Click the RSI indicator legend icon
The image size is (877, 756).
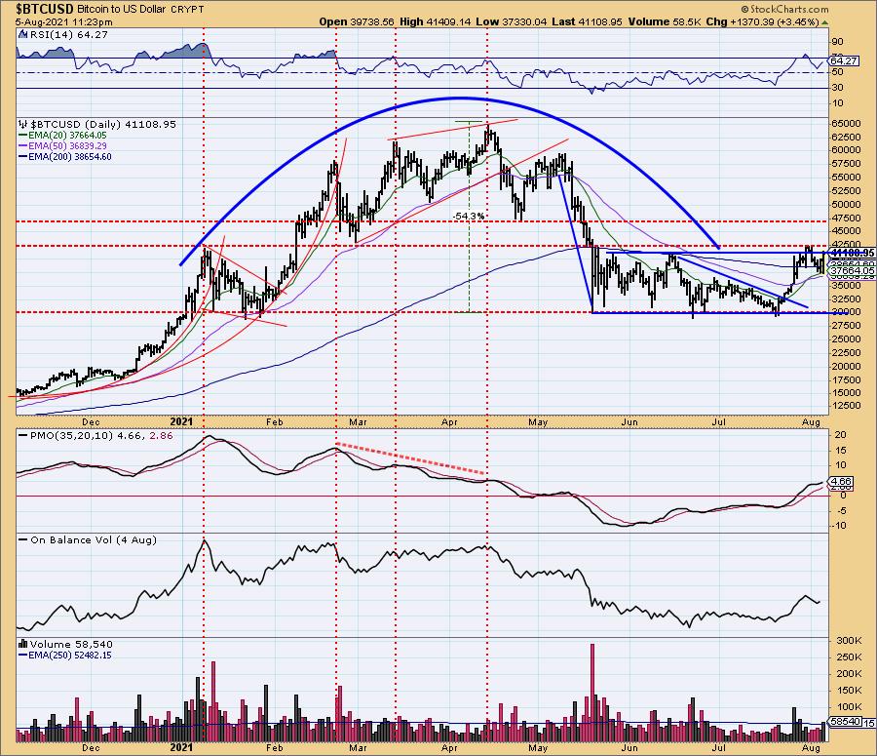point(22,34)
